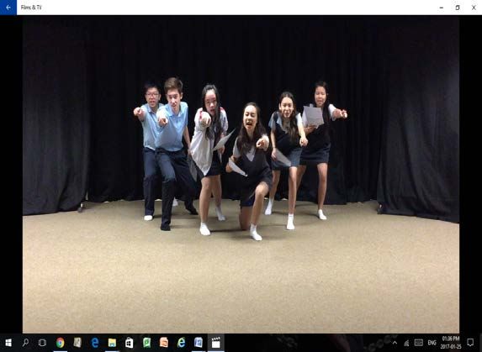Open the Windows Store taskbar icon

(x=129, y=343)
